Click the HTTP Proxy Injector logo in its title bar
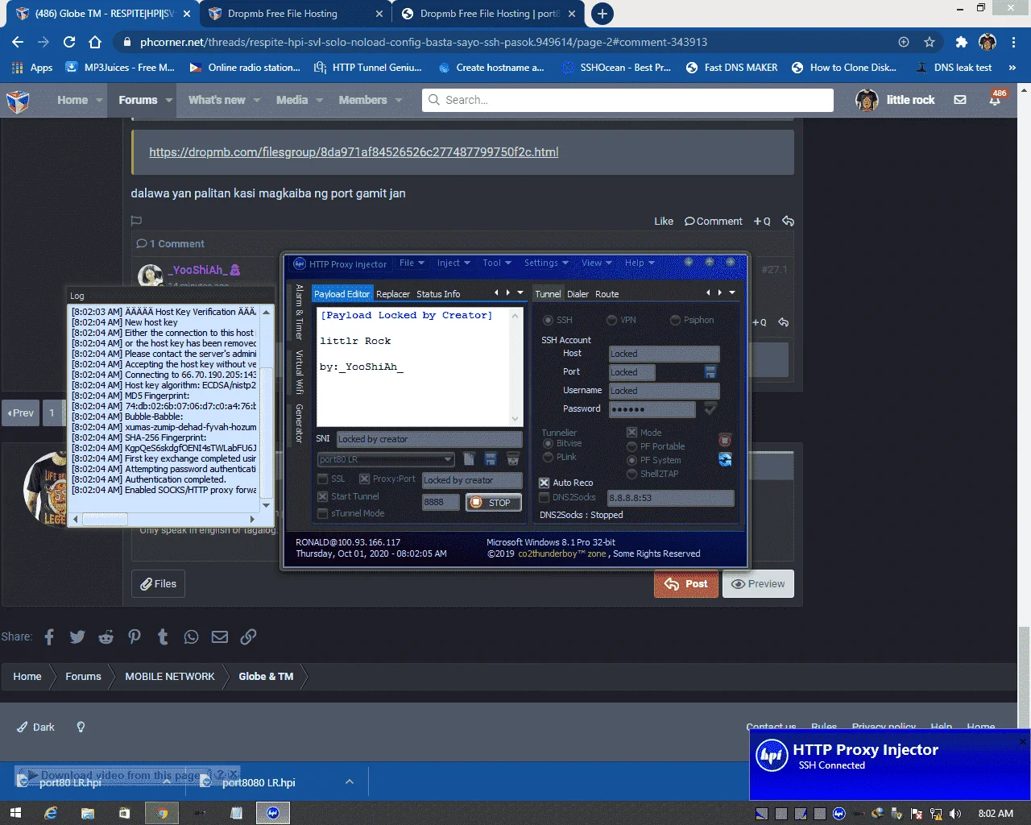The image size is (1031, 825). point(300,263)
